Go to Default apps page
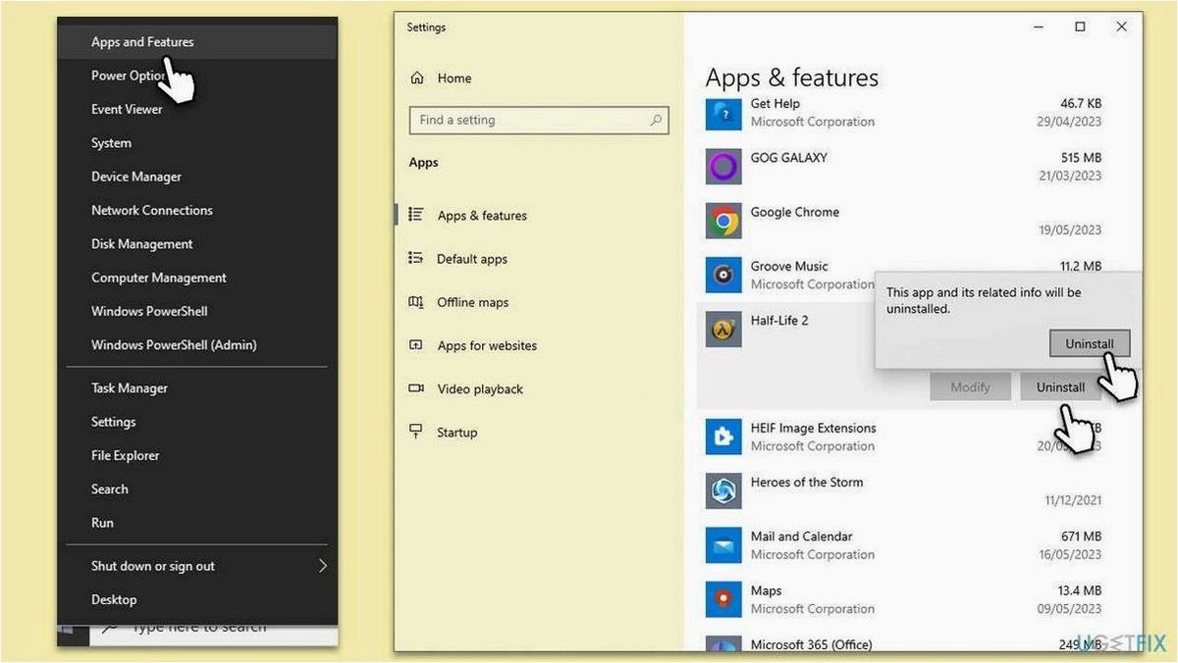This screenshot has height=663, width=1178. coord(472,259)
